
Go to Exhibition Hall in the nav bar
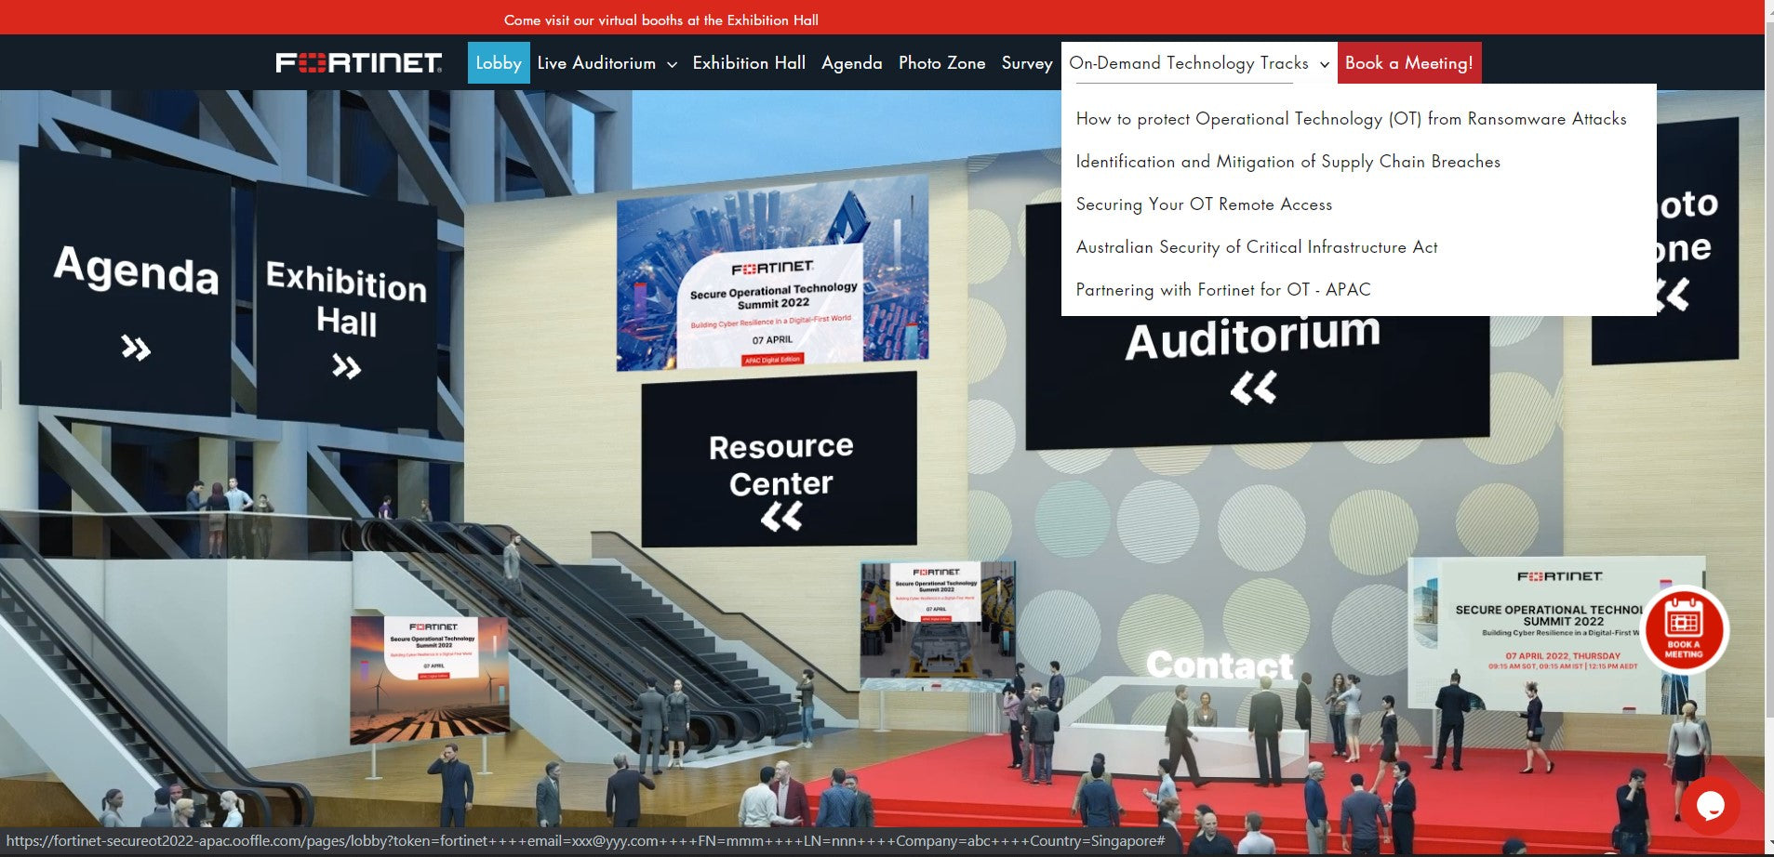(749, 62)
